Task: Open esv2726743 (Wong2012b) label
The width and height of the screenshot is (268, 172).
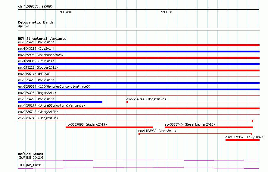Action: [x=38, y=118]
